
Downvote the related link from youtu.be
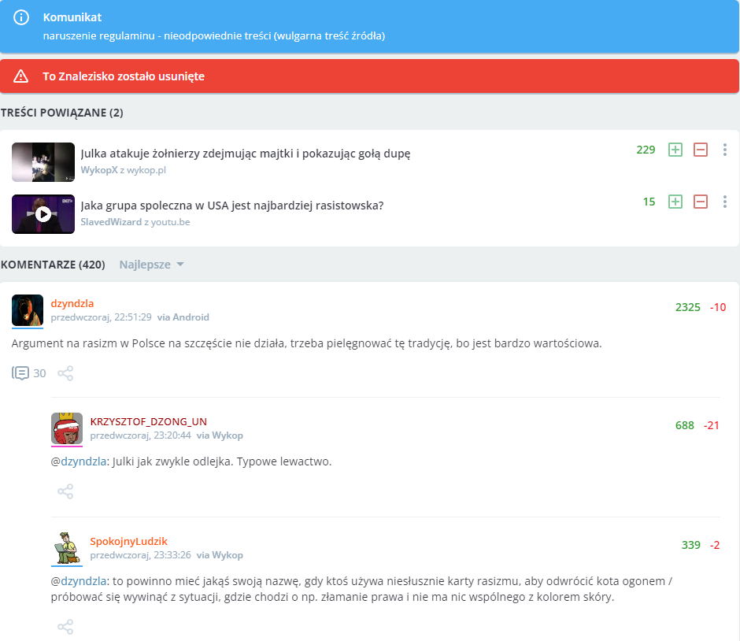[x=701, y=202]
